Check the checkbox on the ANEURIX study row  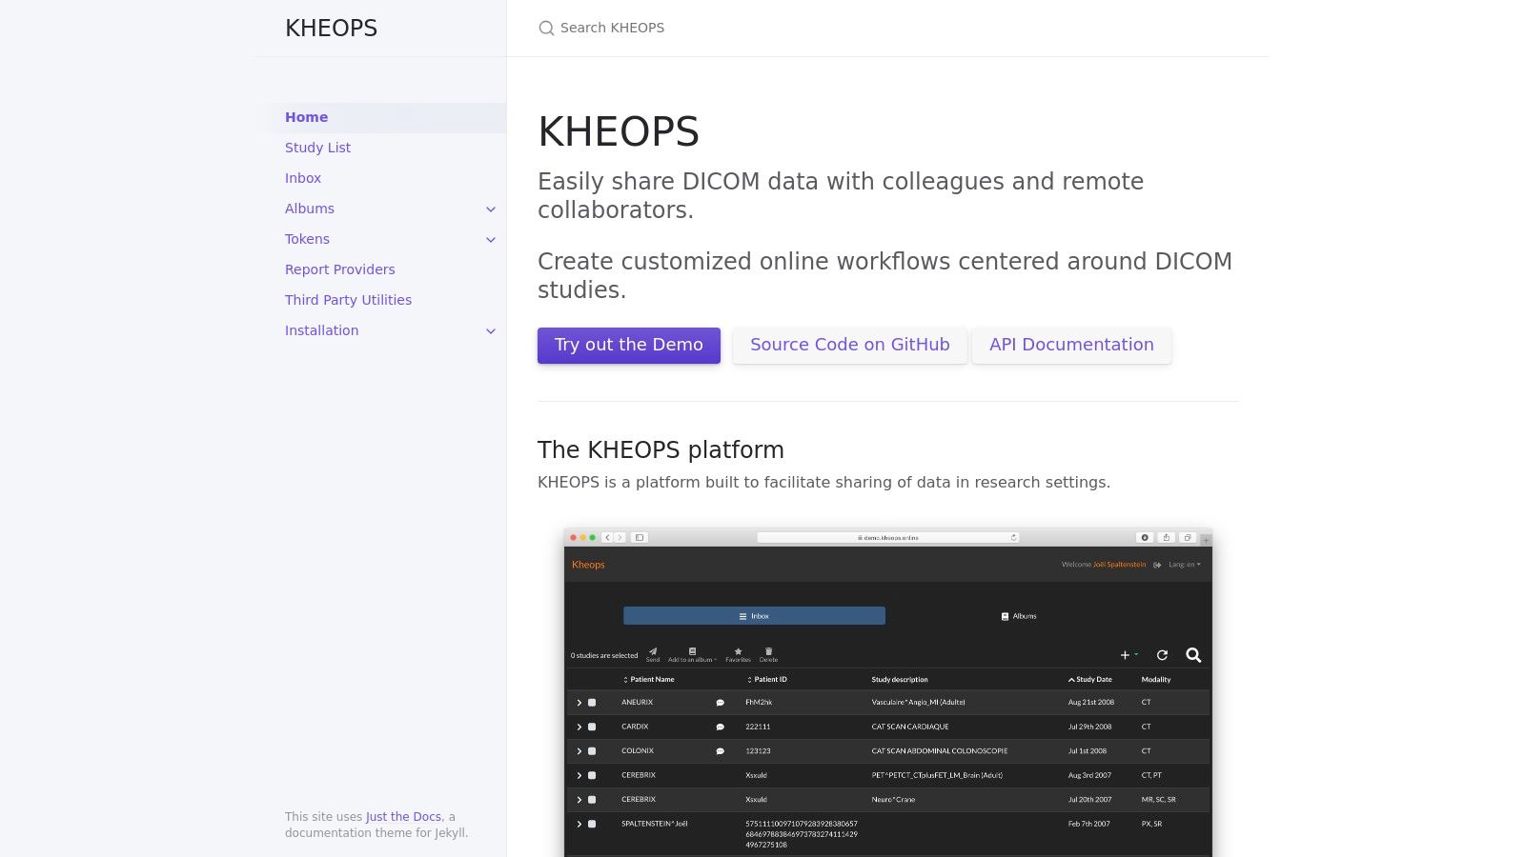(592, 702)
